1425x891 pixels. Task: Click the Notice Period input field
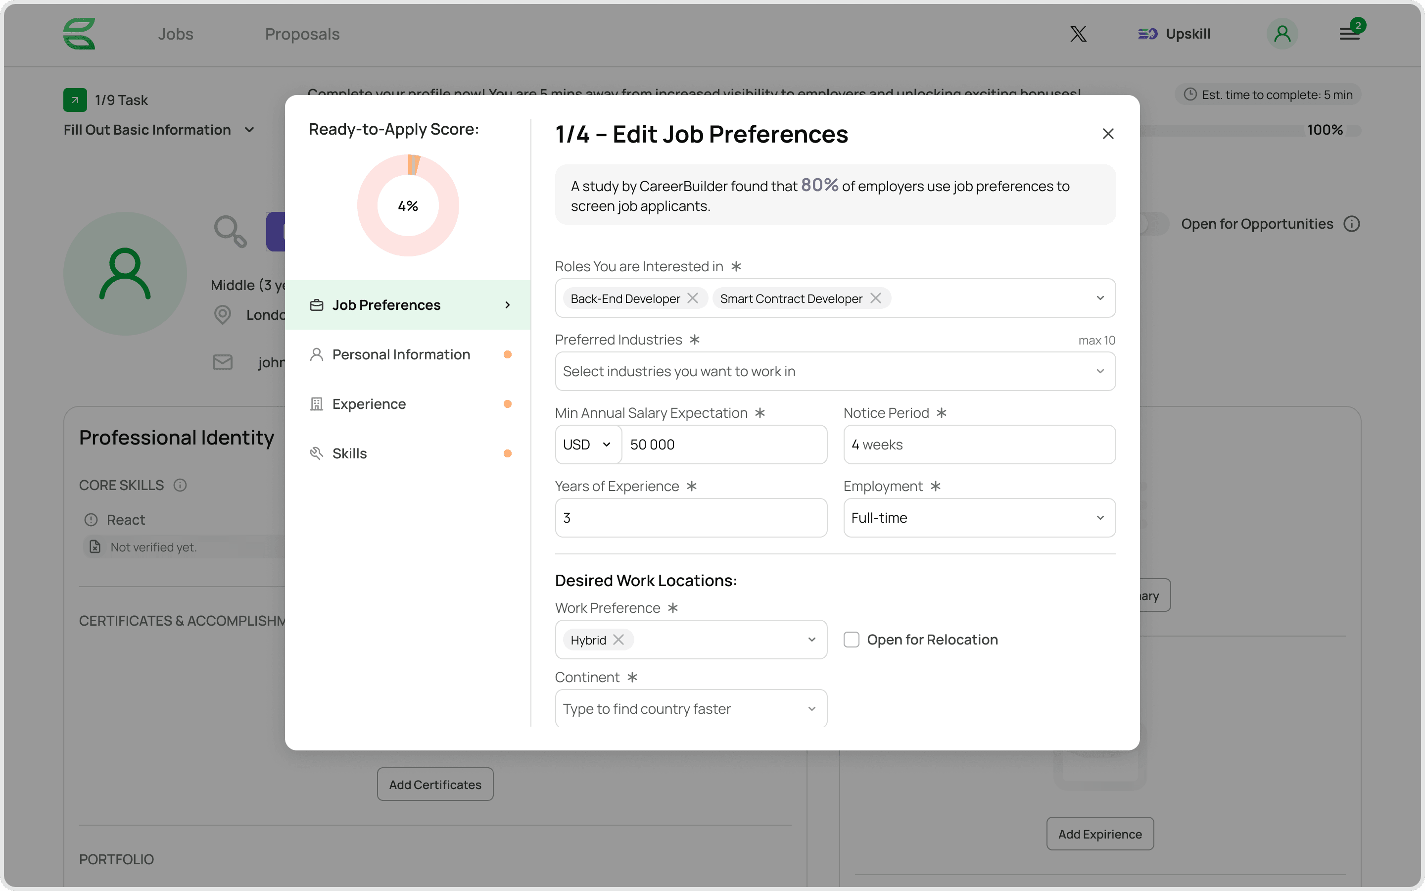[x=979, y=445]
